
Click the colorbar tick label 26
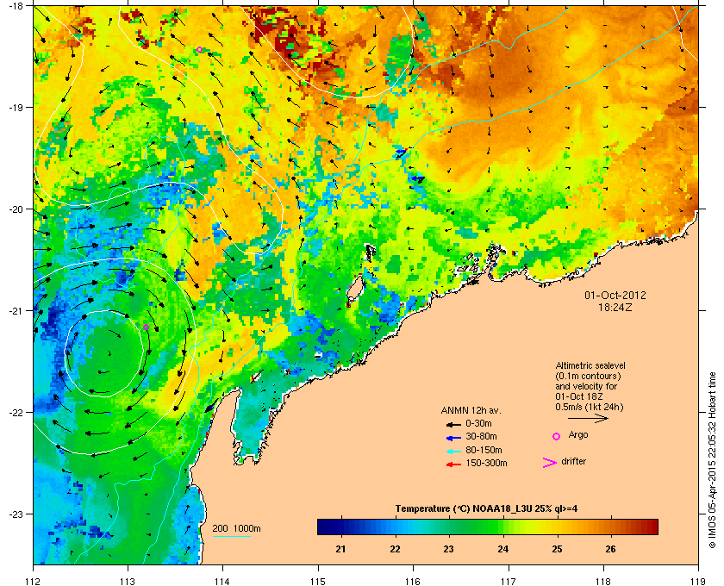pos(610,549)
